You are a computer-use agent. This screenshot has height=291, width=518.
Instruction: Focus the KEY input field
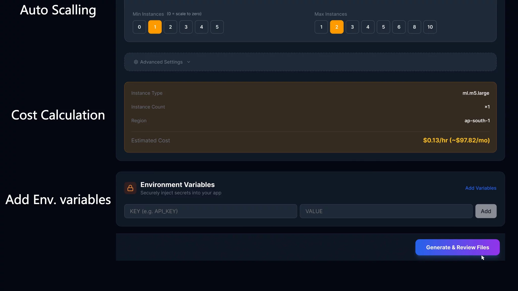[210, 211]
